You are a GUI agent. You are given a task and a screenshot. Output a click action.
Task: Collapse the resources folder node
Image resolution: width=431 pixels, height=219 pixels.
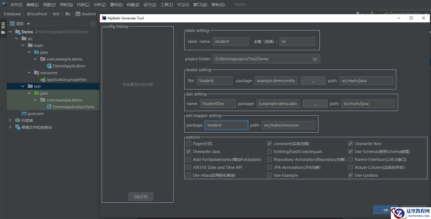pos(29,73)
